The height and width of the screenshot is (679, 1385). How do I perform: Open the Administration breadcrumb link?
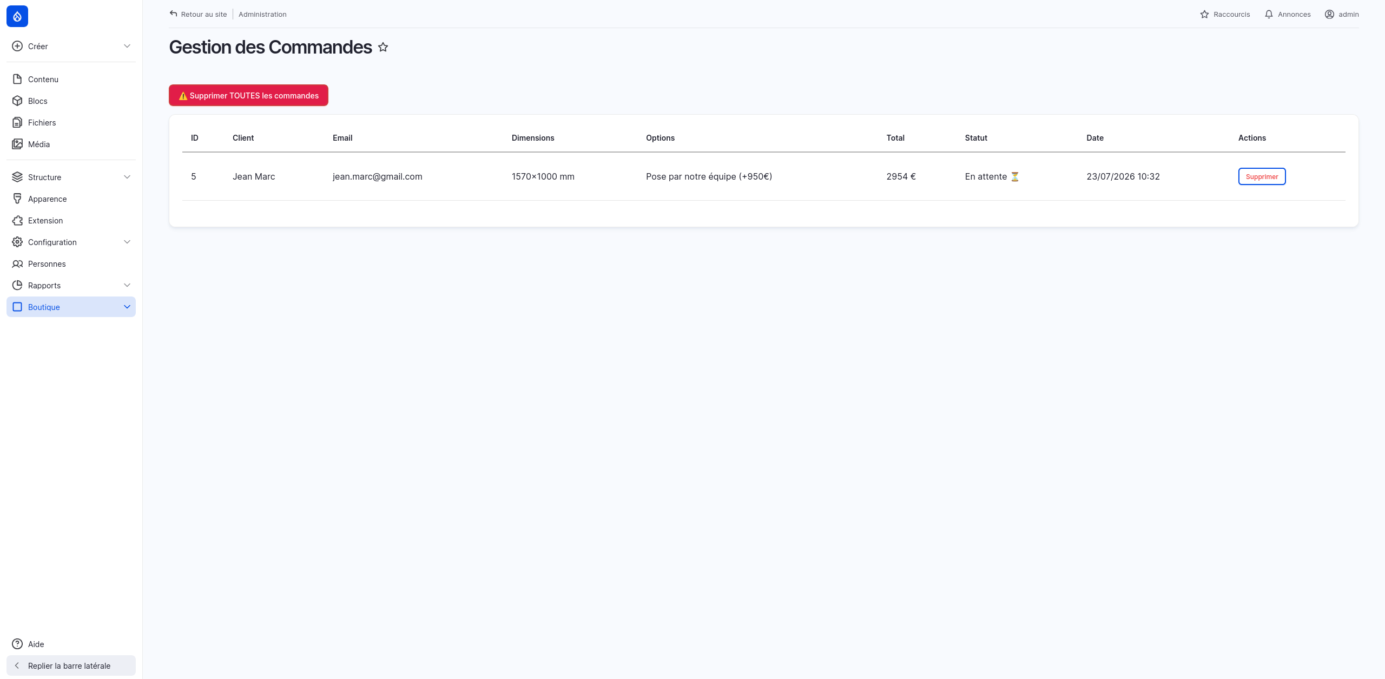[262, 14]
